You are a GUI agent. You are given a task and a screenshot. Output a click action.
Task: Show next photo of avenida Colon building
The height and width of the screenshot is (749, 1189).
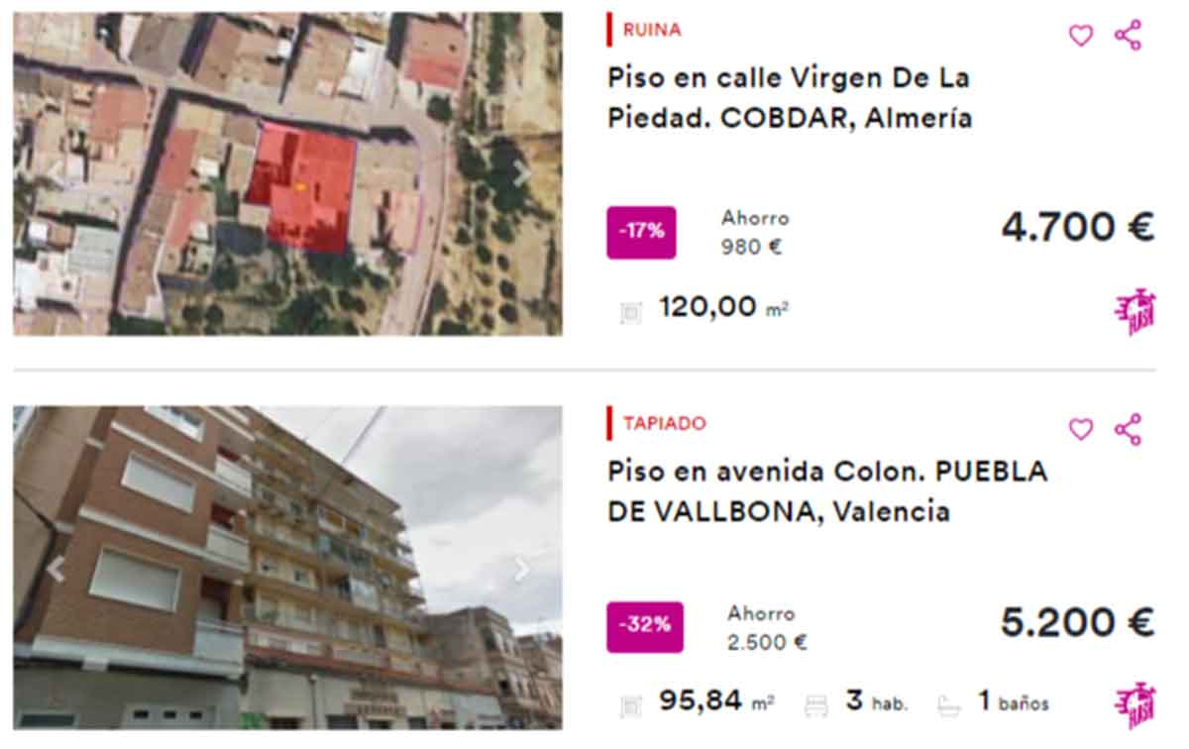(521, 569)
